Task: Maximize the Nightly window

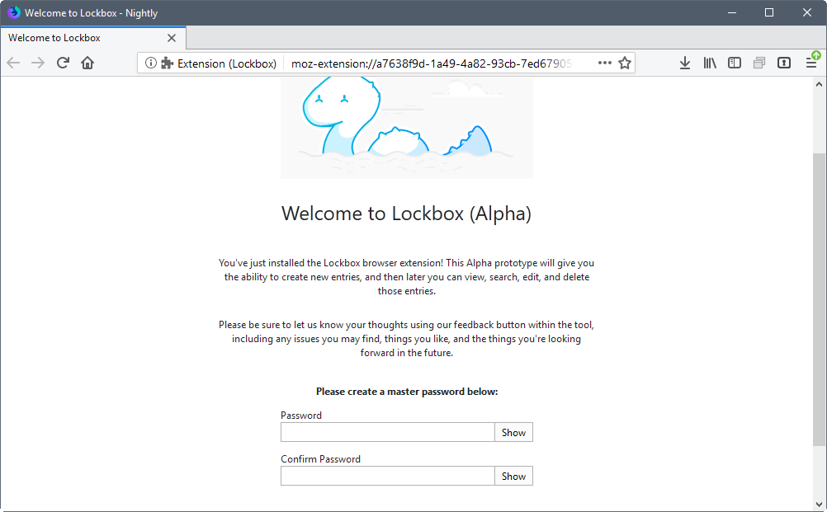Action: [769, 12]
